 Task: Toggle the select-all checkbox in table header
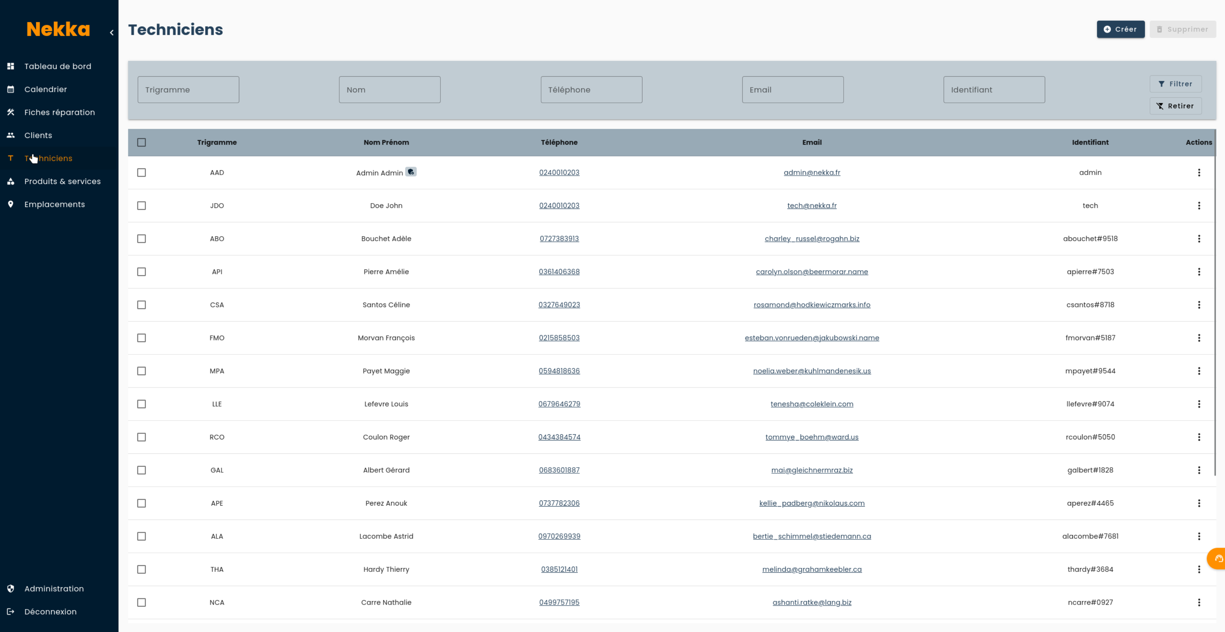(141, 142)
